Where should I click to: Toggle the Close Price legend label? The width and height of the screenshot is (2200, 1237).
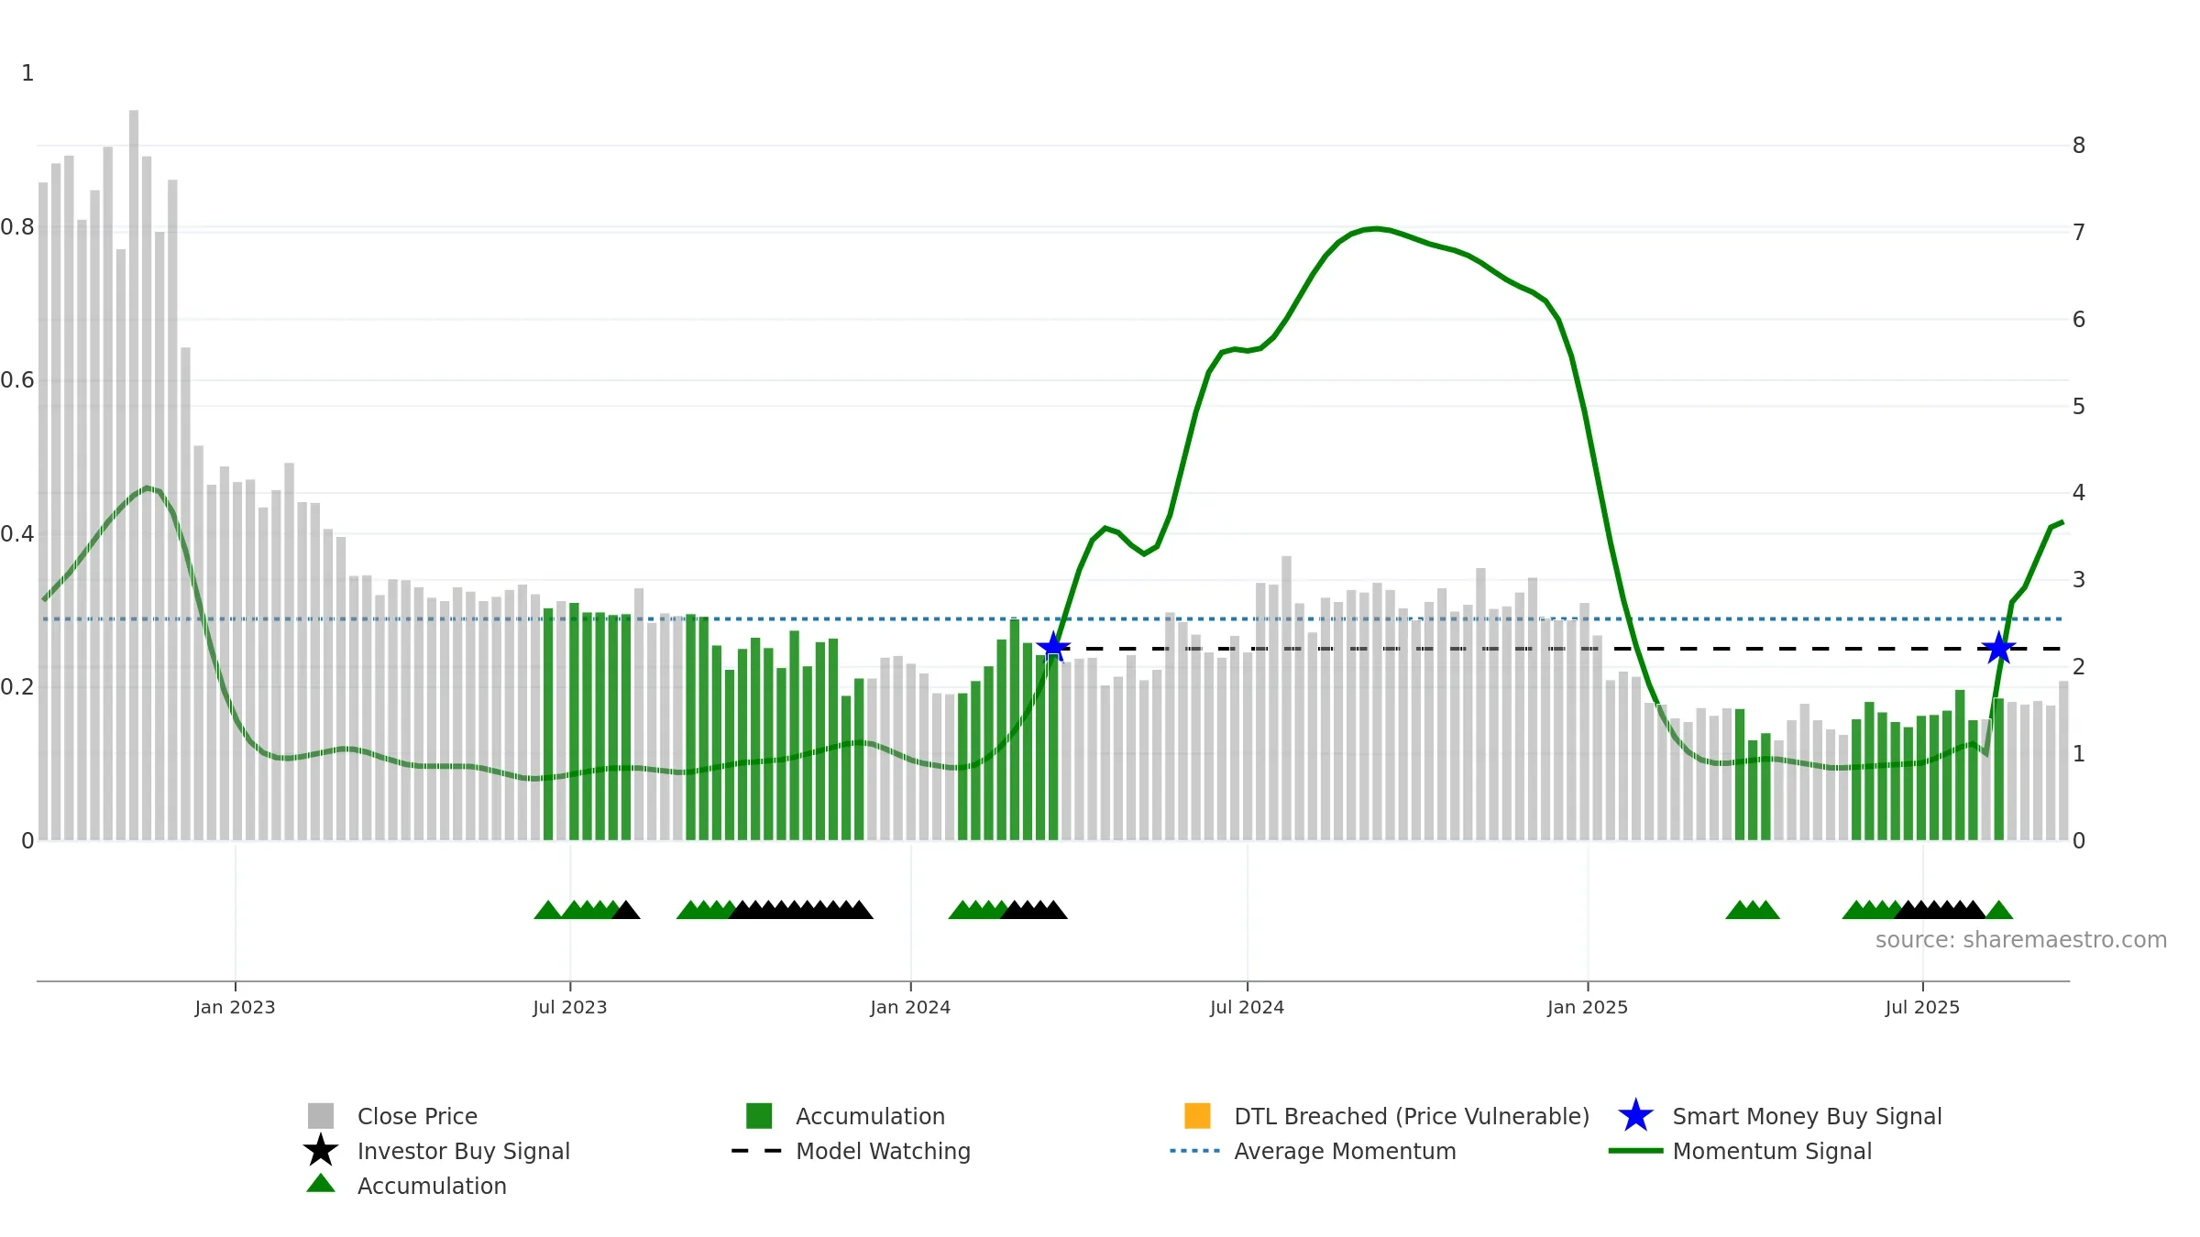(417, 1116)
